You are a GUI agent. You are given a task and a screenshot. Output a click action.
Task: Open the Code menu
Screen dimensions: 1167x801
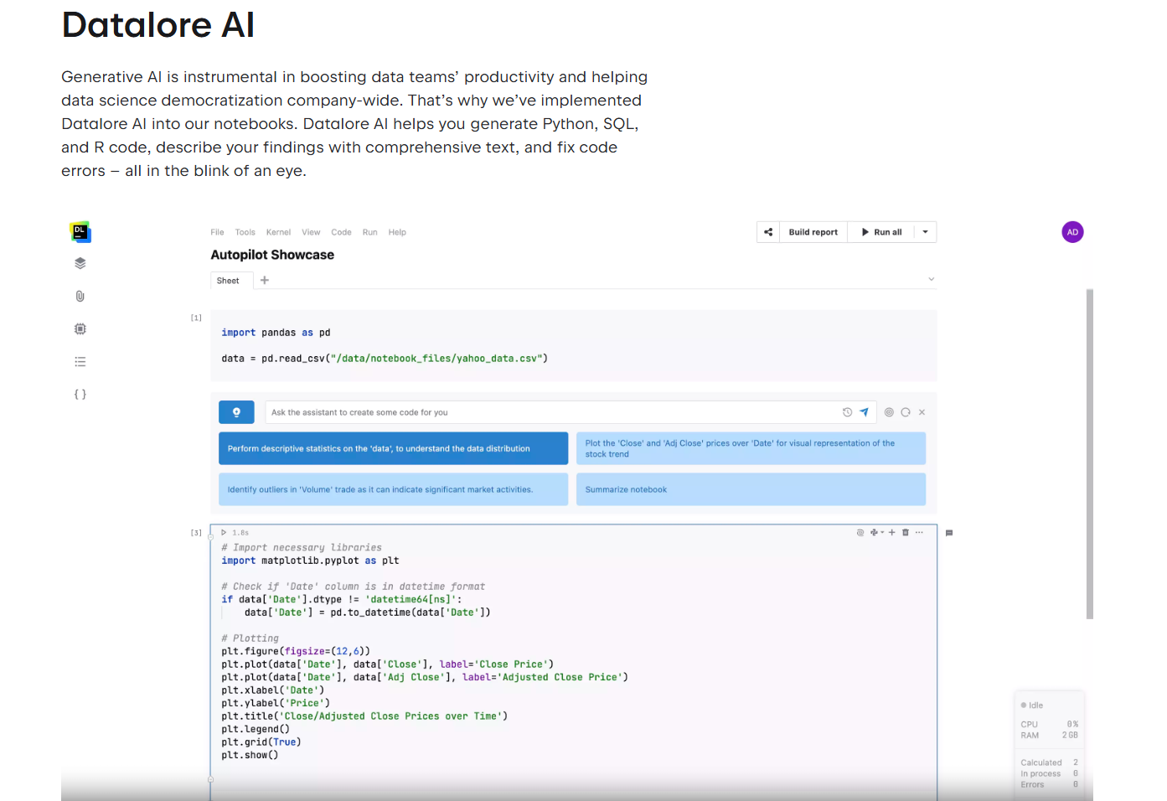[341, 232]
